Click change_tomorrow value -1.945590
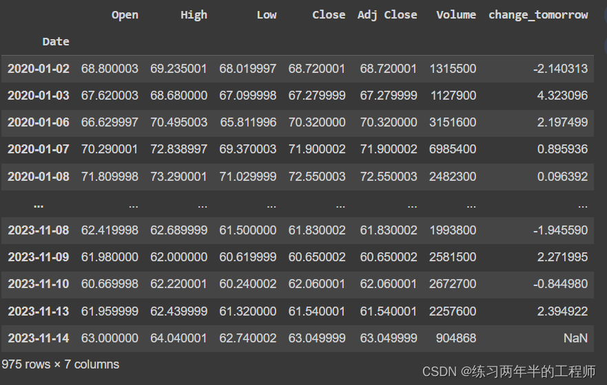Image resolution: width=607 pixels, height=385 pixels. click(561, 230)
